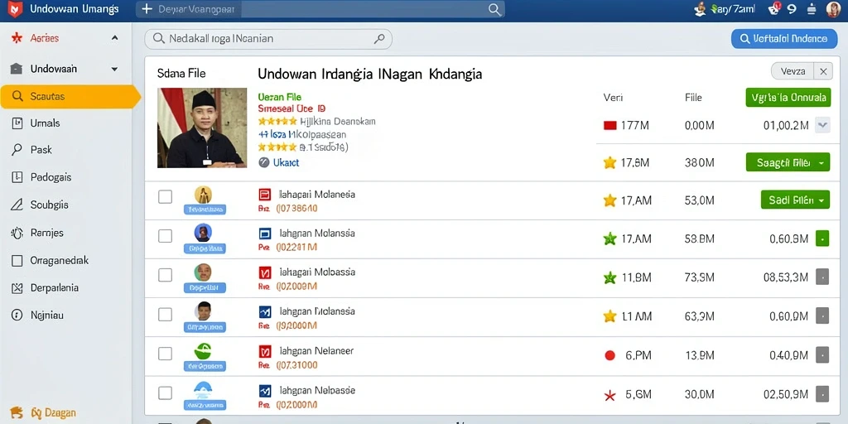The width and height of the screenshot is (848, 424).
Task: Click the red dot beside 6.PM
Action: pos(609,355)
